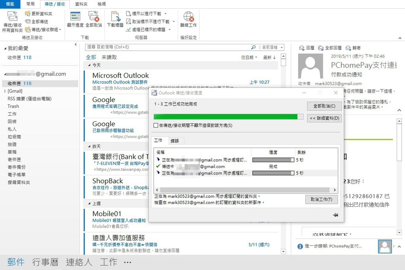Collapse the 昨天 message group

coord(89,147)
